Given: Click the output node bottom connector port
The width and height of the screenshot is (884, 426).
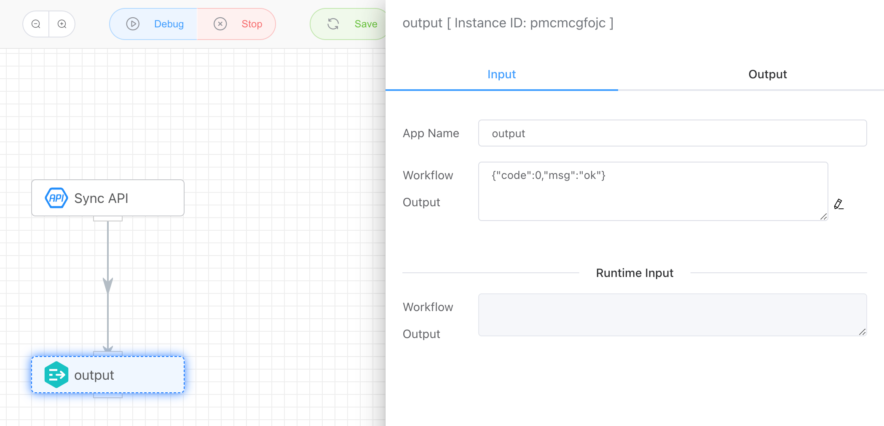Looking at the screenshot, I should coord(108,395).
